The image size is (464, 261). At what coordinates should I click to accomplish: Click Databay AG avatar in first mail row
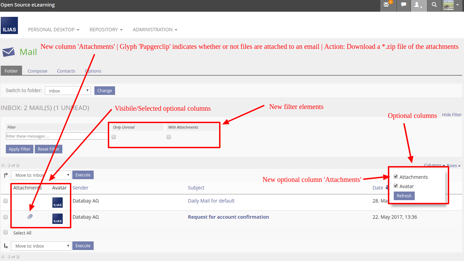pyautogui.click(x=58, y=203)
